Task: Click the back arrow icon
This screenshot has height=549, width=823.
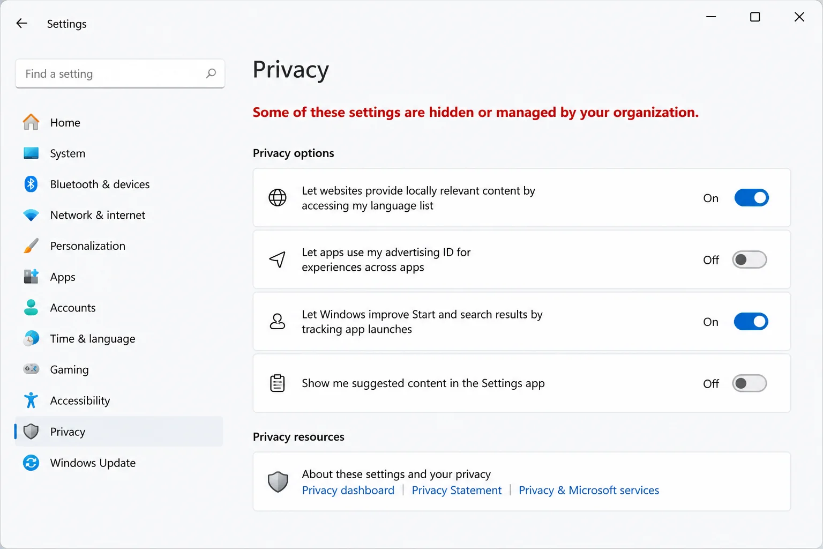Action: (21, 23)
